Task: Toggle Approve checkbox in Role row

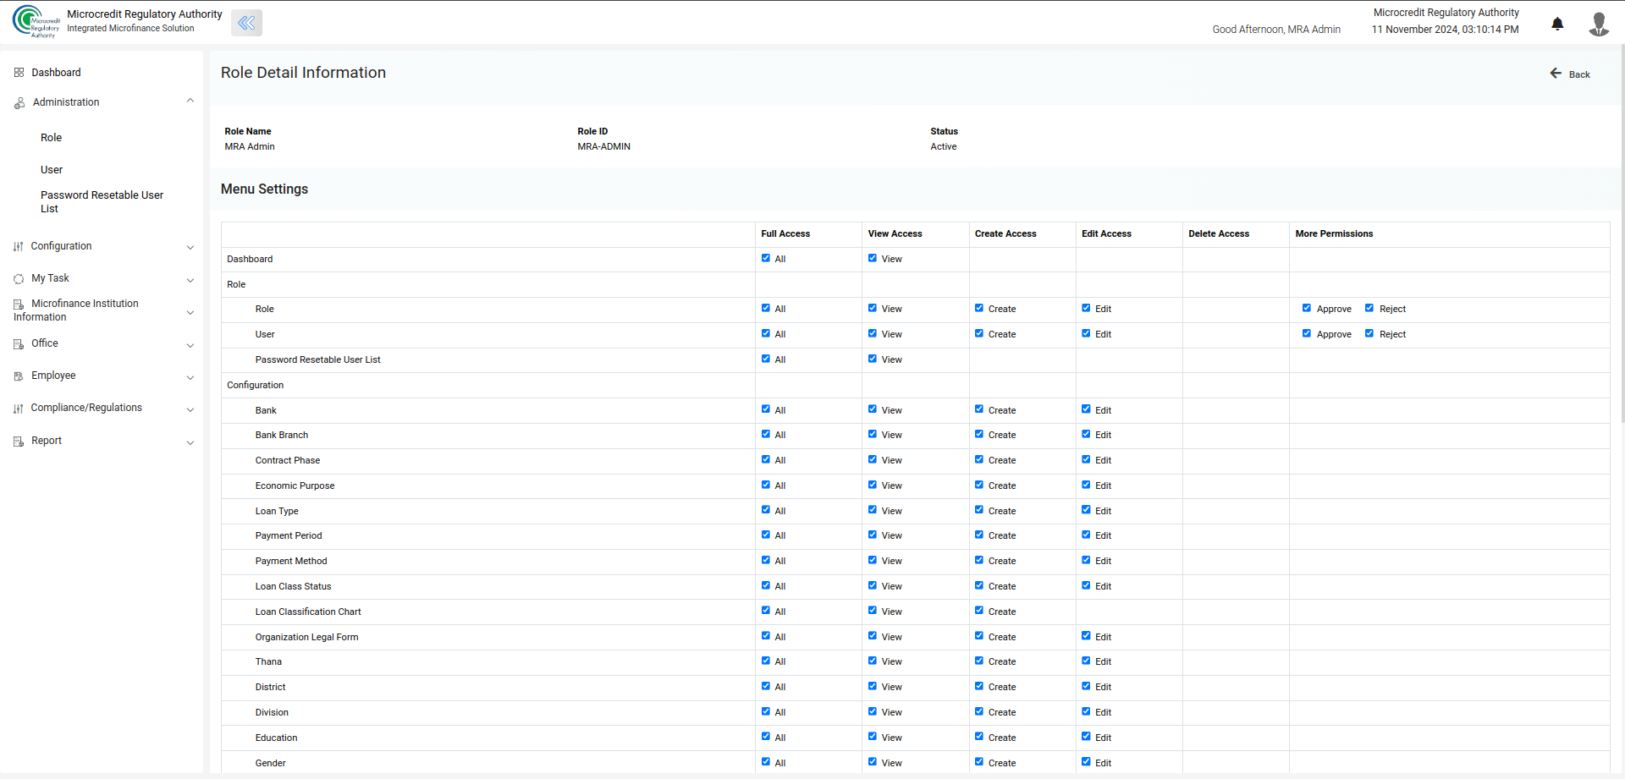Action: click(1307, 308)
